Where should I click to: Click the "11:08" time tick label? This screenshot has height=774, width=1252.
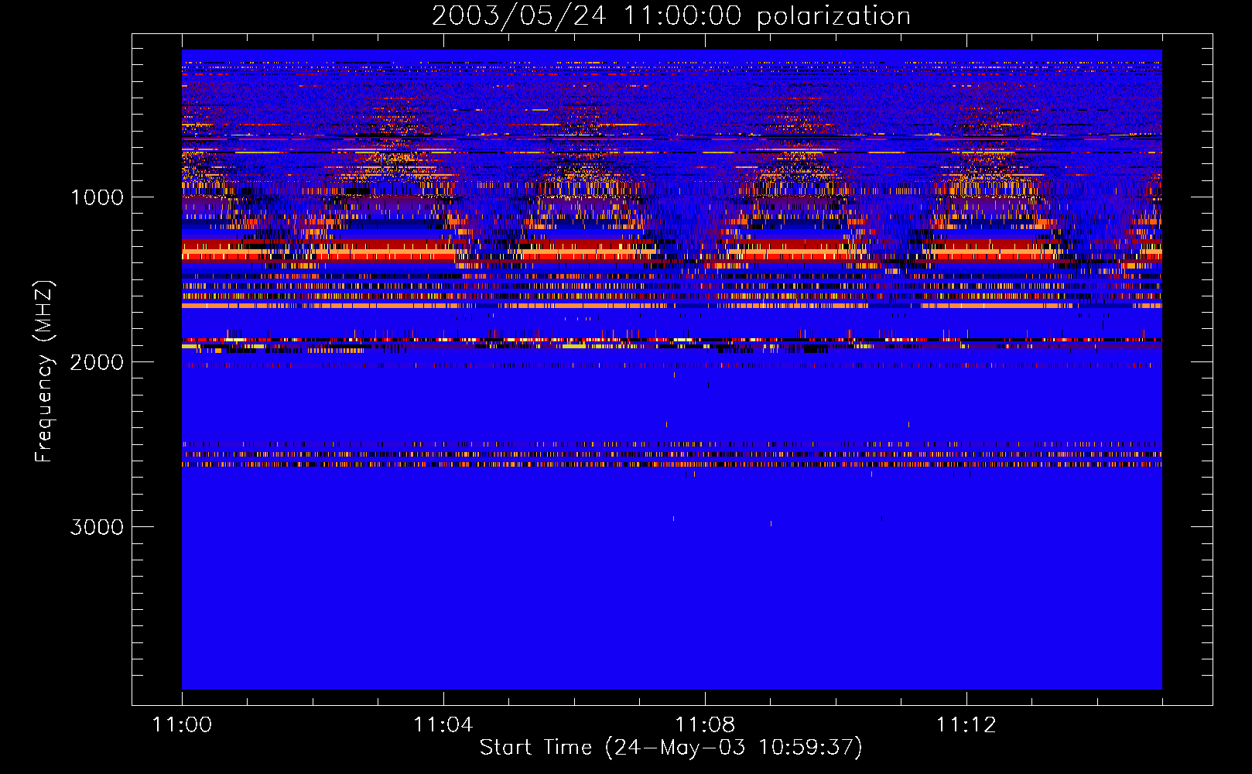tap(704, 725)
